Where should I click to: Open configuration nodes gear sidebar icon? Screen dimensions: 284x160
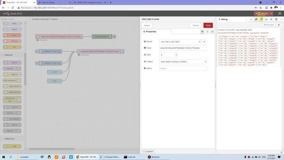(x=271, y=19)
